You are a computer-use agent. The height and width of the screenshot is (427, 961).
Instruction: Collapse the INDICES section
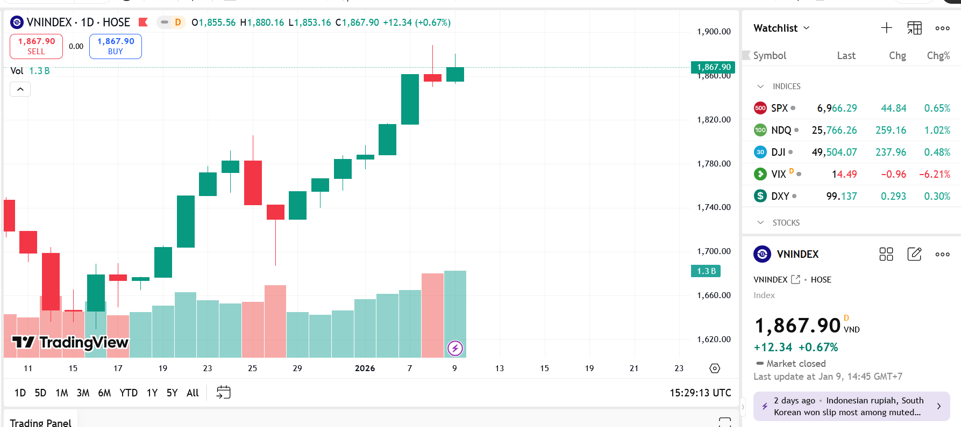(x=760, y=86)
